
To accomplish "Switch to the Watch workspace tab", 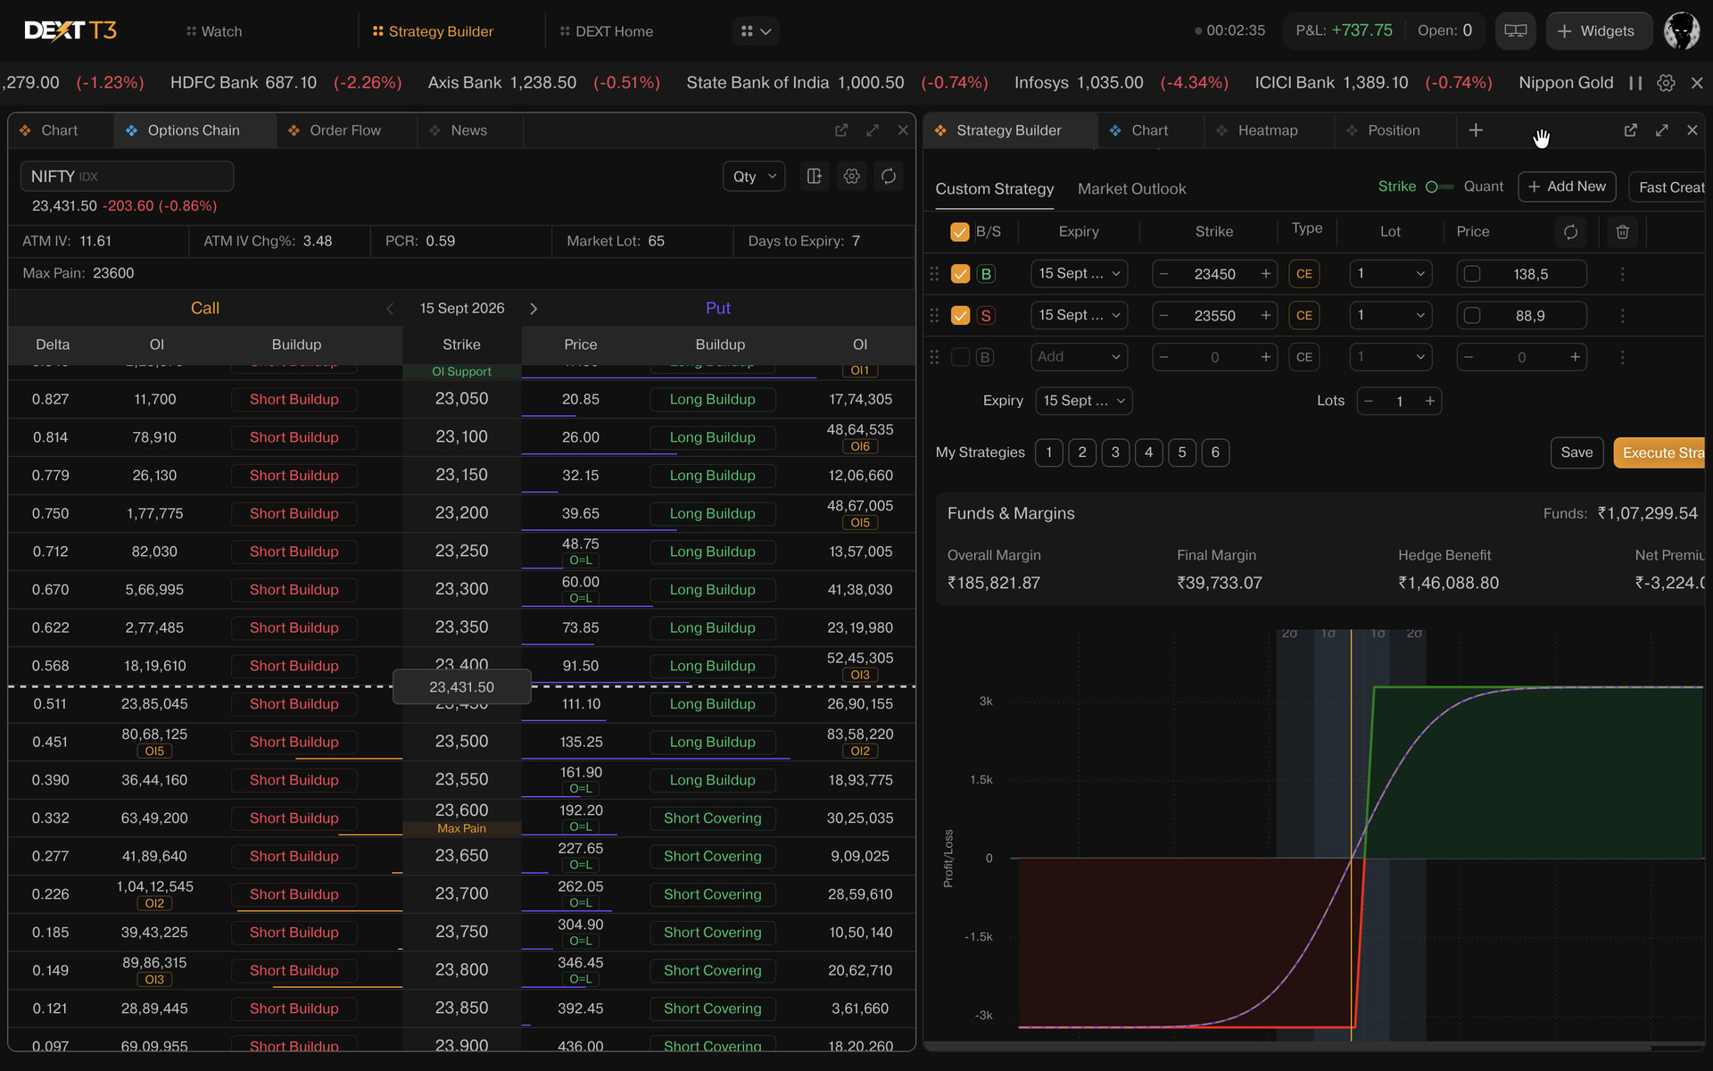I will click(x=214, y=31).
